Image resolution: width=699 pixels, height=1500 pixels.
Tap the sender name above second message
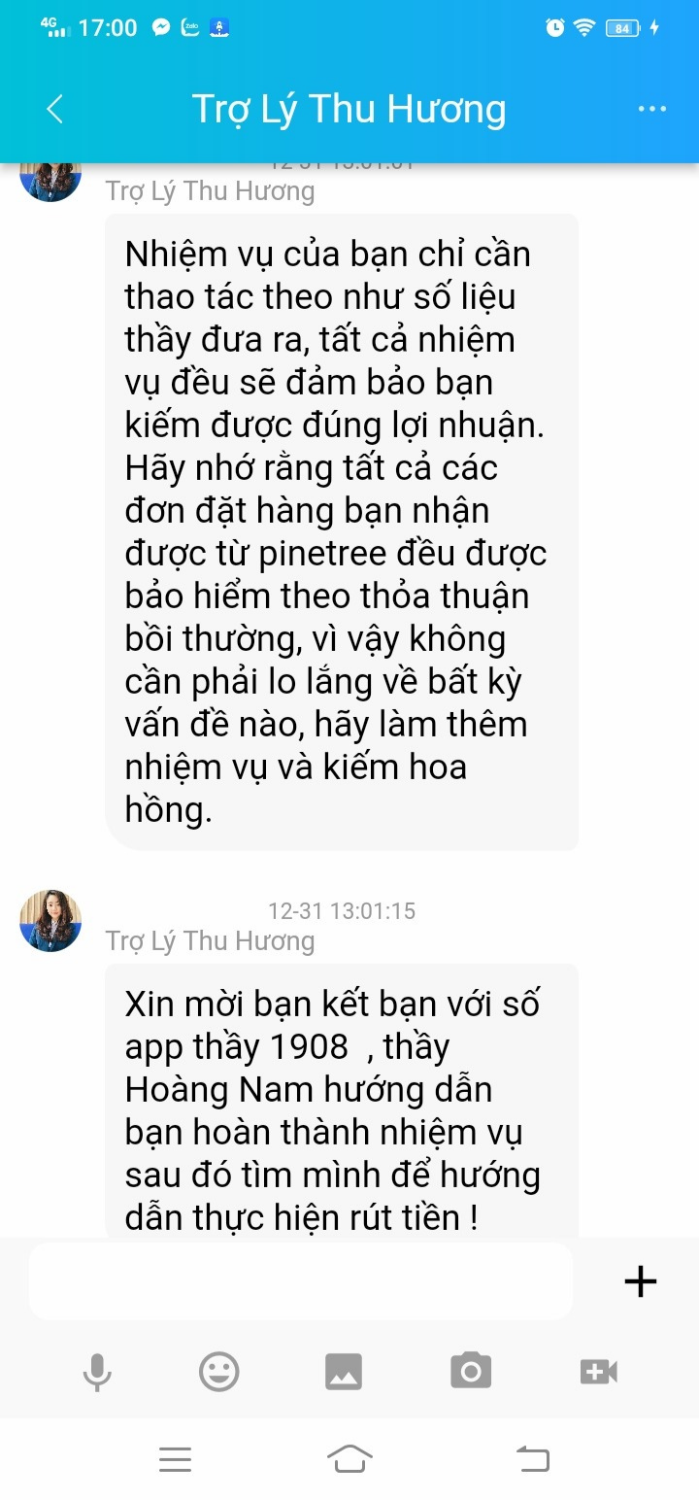(211, 940)
